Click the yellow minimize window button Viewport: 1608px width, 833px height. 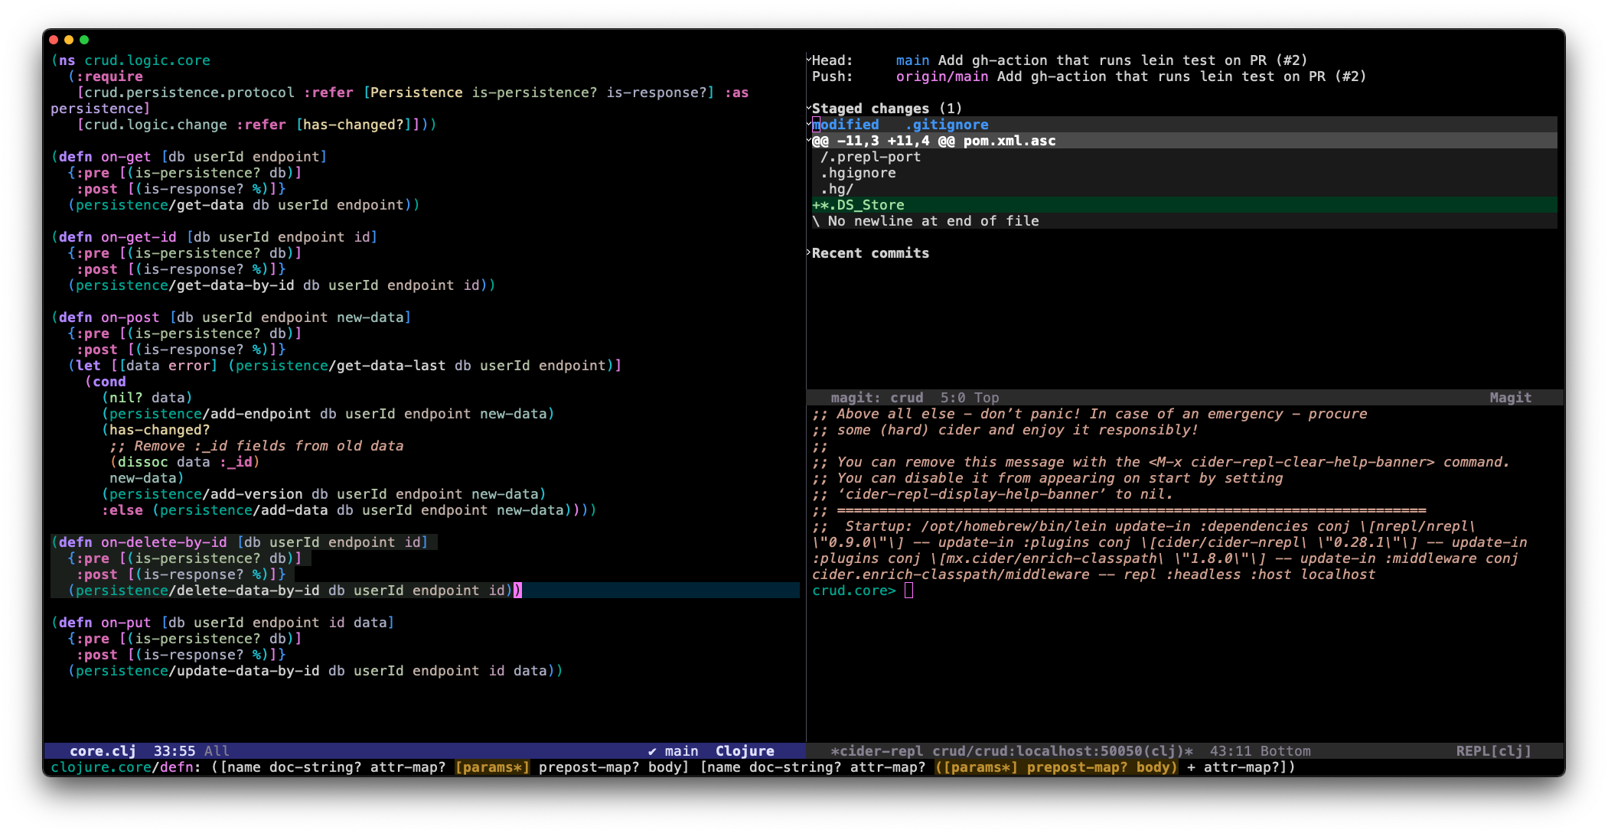tap(69, 39)
